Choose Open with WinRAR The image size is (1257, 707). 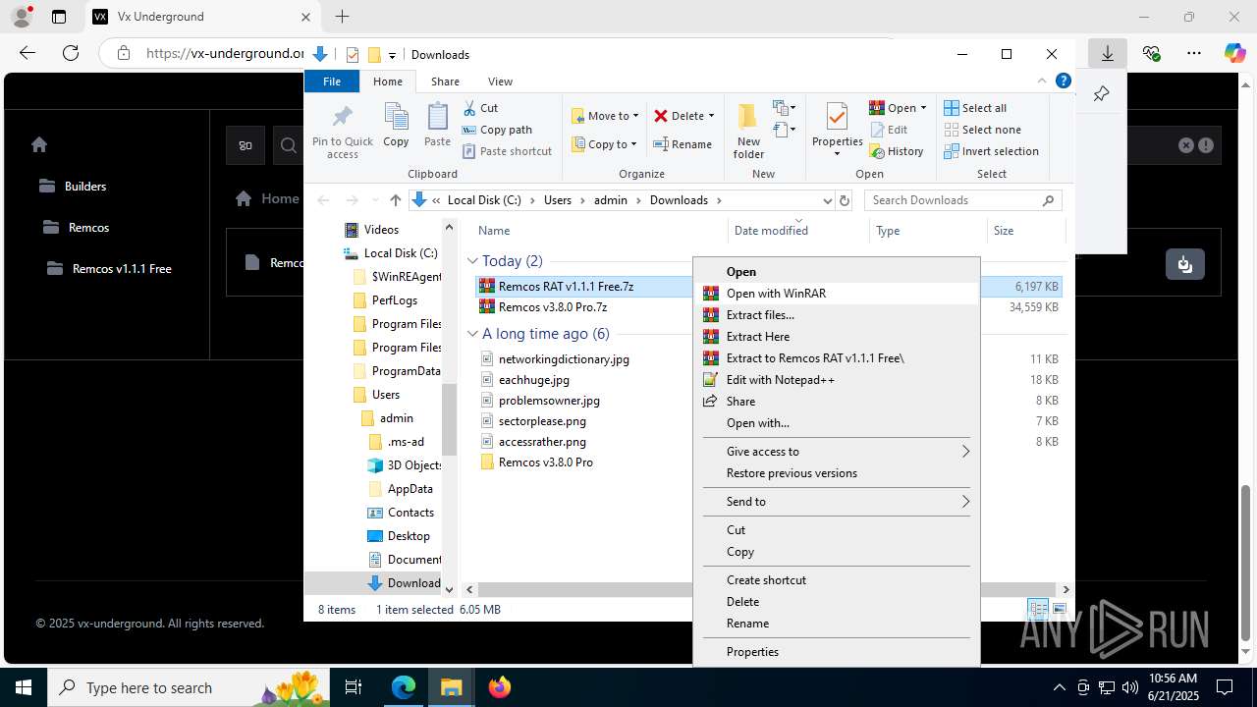click(837, 294)
